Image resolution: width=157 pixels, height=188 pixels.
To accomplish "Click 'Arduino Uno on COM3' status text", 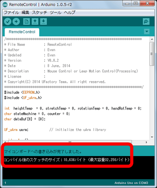I will point(131,183).
